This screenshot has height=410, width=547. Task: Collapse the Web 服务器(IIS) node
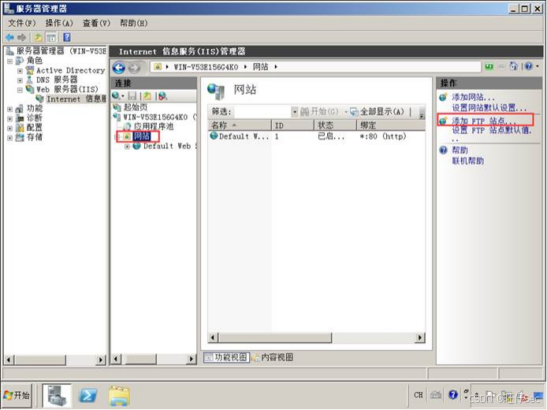20,90
